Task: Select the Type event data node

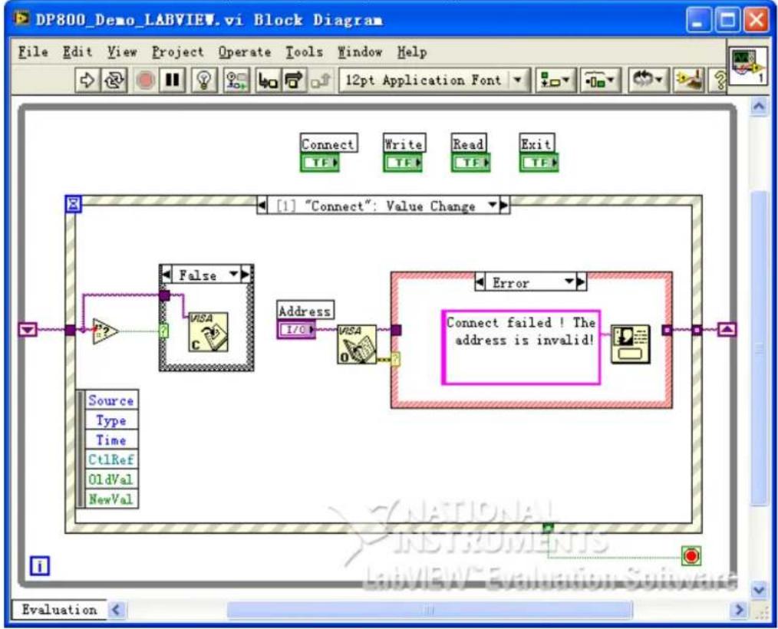Action: click(x=111, y=420)
